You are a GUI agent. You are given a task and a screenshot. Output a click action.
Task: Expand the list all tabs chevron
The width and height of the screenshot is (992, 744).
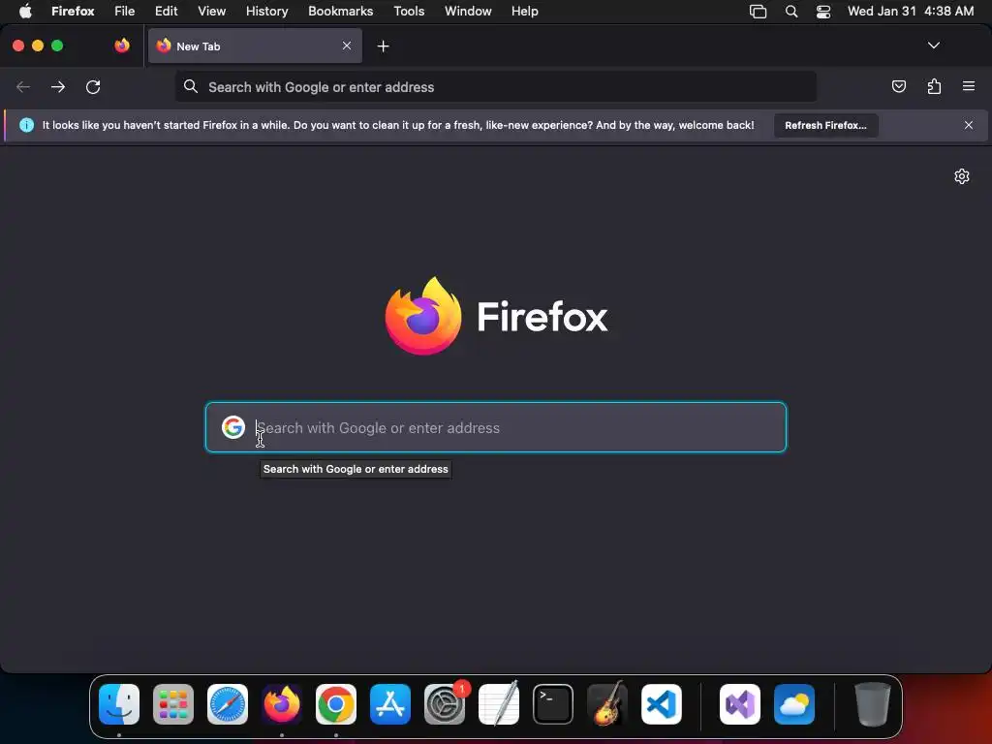[x=933, y=46]
